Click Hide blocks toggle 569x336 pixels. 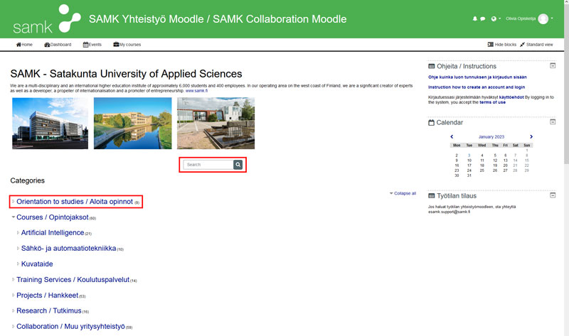(502, 45)
